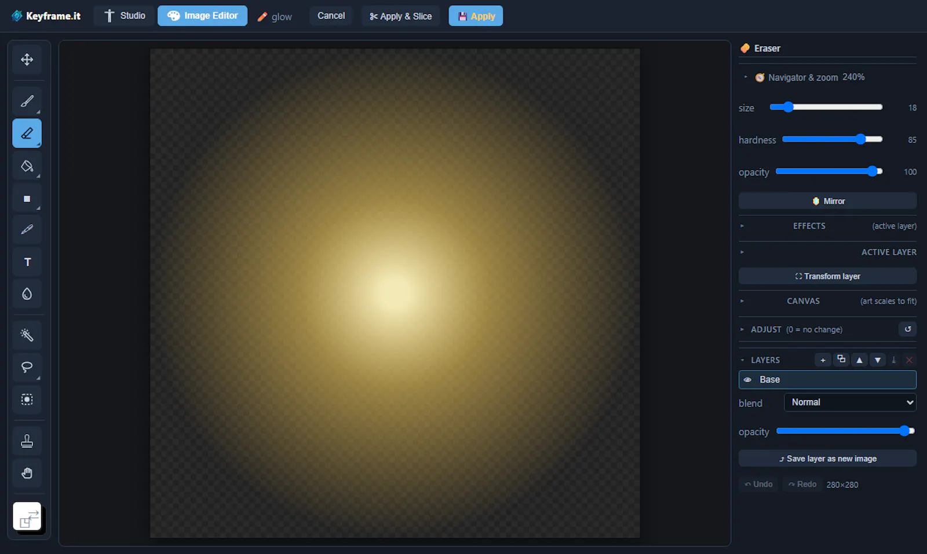
Task: Click the glowing canvas image center
Action: [395, 293]
